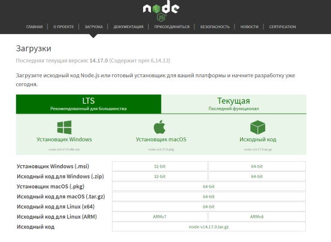The image size is (331, 242).
Task: Click node-v14.17.0.pkg filename under macOS
Action: tap(161, 150)
